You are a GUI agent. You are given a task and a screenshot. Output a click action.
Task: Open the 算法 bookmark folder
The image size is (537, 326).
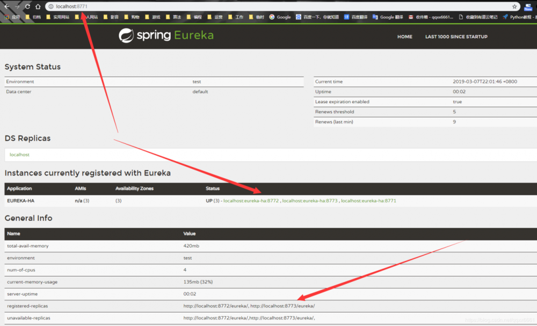(x=173, y=17)
